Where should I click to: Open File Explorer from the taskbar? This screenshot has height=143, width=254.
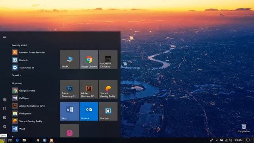[24, 140]
